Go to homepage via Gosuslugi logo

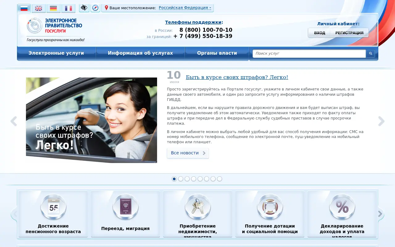coord(55,30)
